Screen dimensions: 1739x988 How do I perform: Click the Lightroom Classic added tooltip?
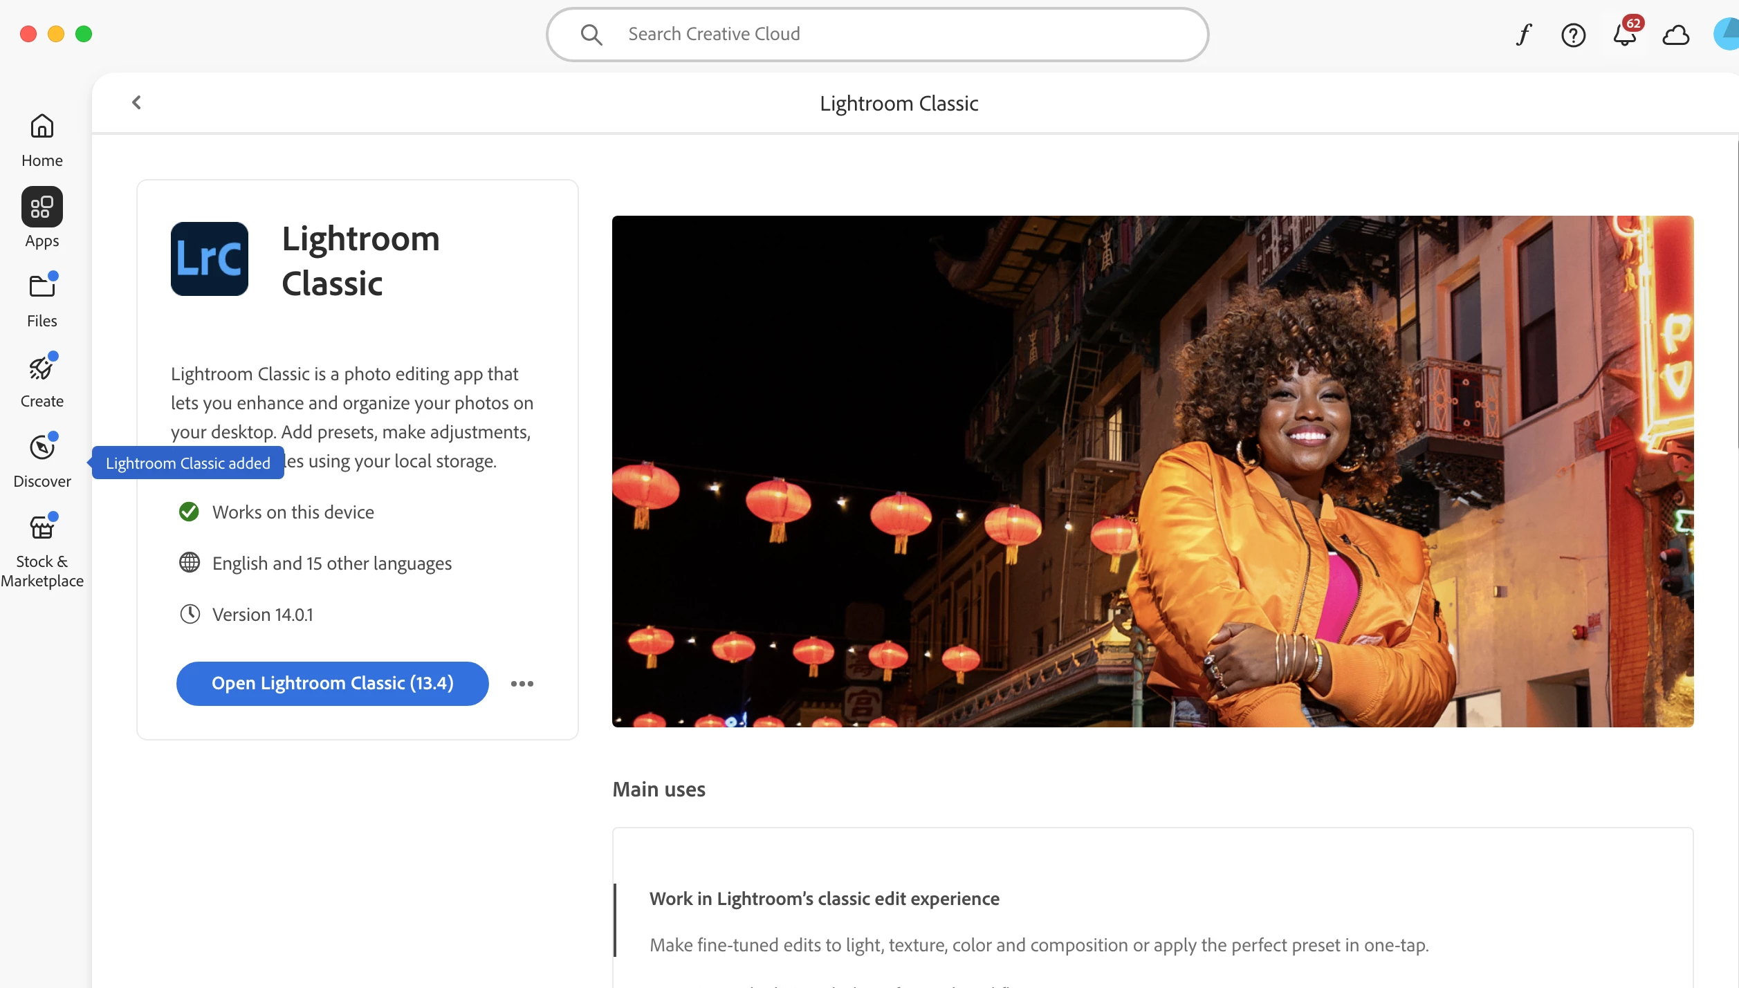(187, 463)
